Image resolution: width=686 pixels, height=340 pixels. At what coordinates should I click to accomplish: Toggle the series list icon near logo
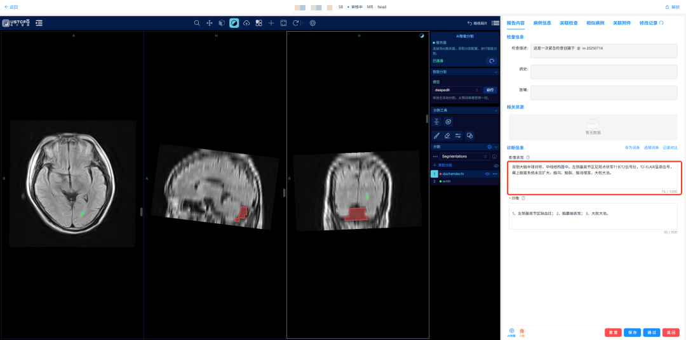39,23
